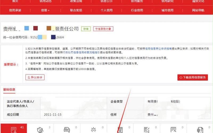Click the 成立日期 label cell
213x133 pixels.
[22, 114]
